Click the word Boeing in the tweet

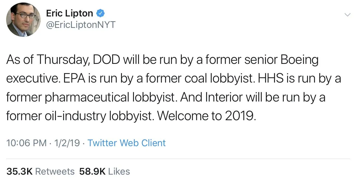(x=299, y=60)
